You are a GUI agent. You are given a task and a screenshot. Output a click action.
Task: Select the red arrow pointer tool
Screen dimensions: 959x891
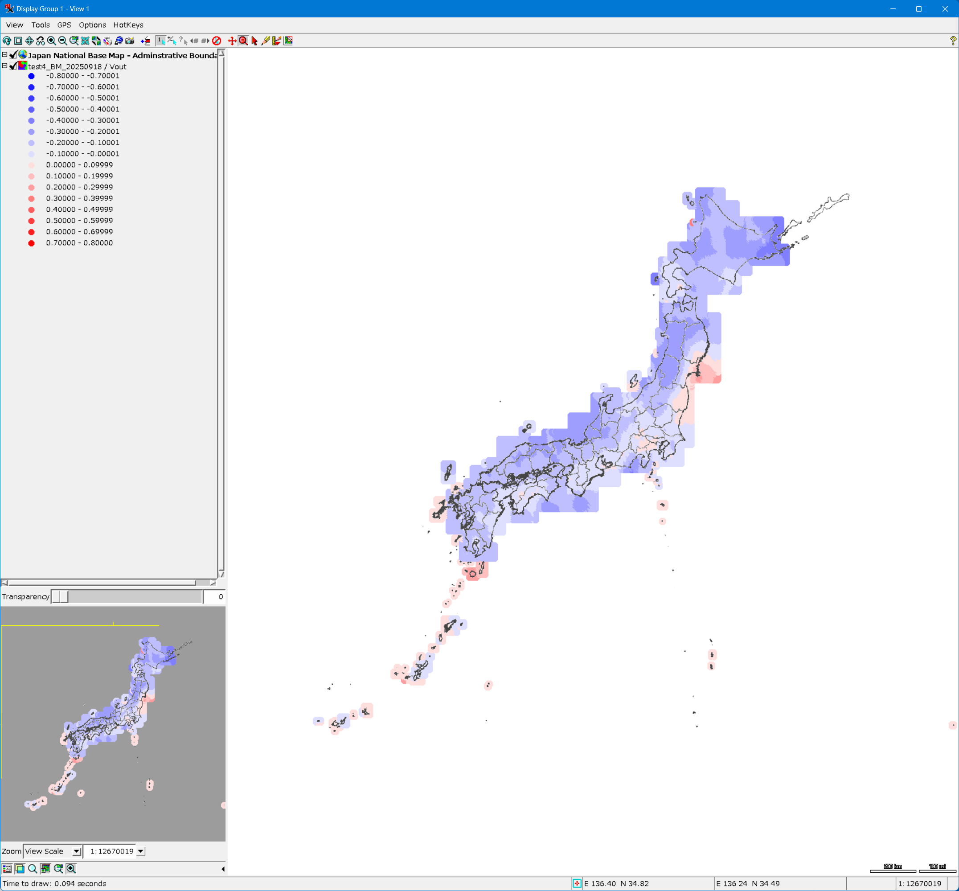254,41
